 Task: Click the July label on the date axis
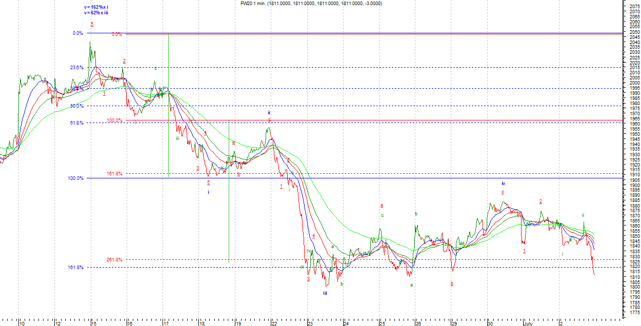[529, 323]
